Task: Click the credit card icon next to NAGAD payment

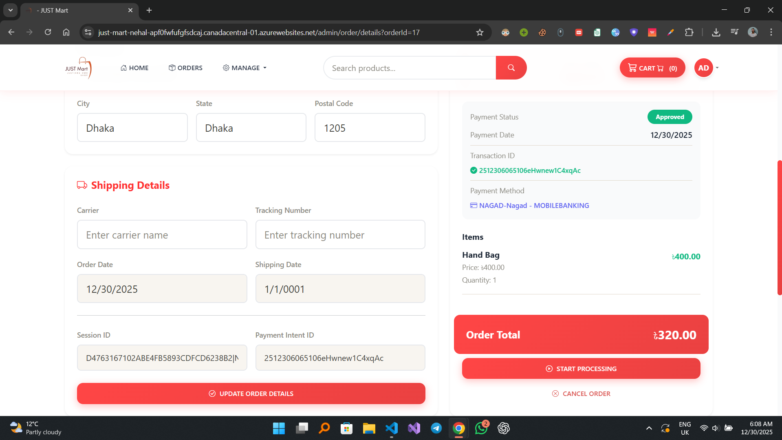Action: click(473, 206)
